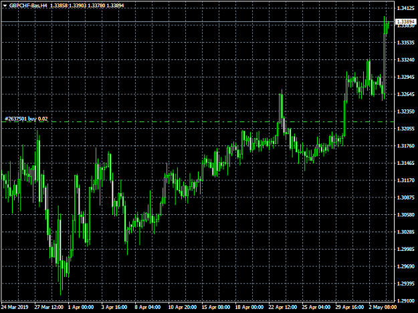Click the 1.32350 price axis label
418x313 pixels.
(406, 111)
